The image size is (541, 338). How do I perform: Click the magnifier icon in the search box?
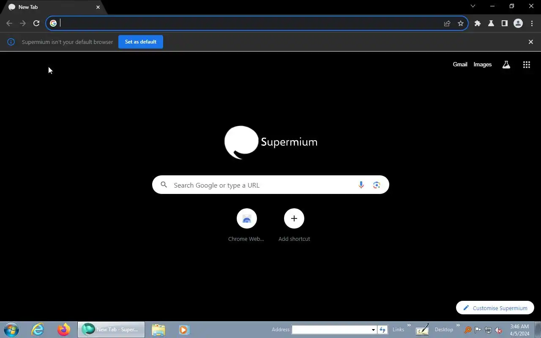pyautogui.click(x=164, y=185)
